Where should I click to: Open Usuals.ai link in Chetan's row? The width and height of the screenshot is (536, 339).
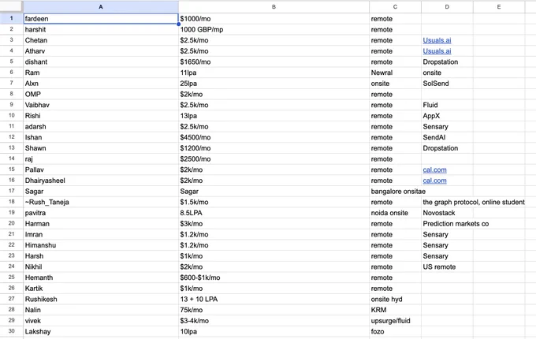click(437, 40)
